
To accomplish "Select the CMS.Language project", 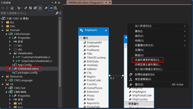I will [23, 80].
